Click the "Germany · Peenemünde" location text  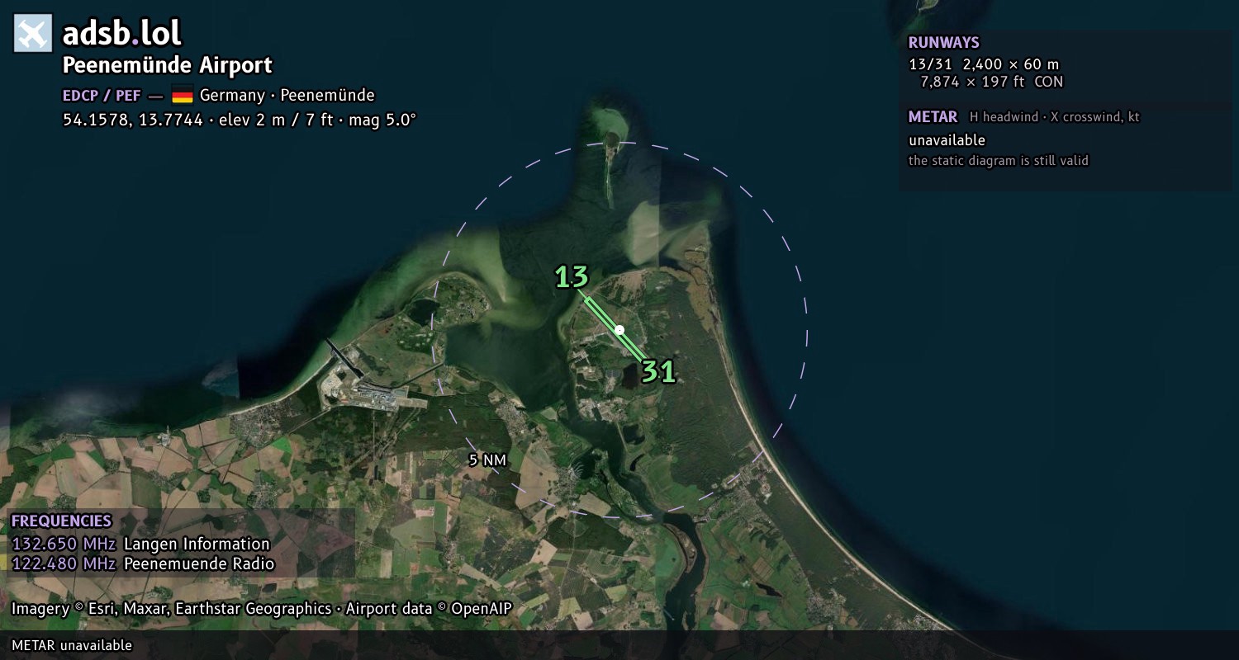pos(287,95)
